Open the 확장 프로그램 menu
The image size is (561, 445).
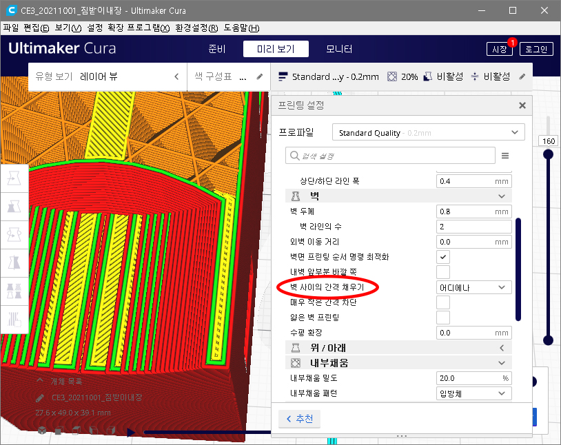point(139,28)
